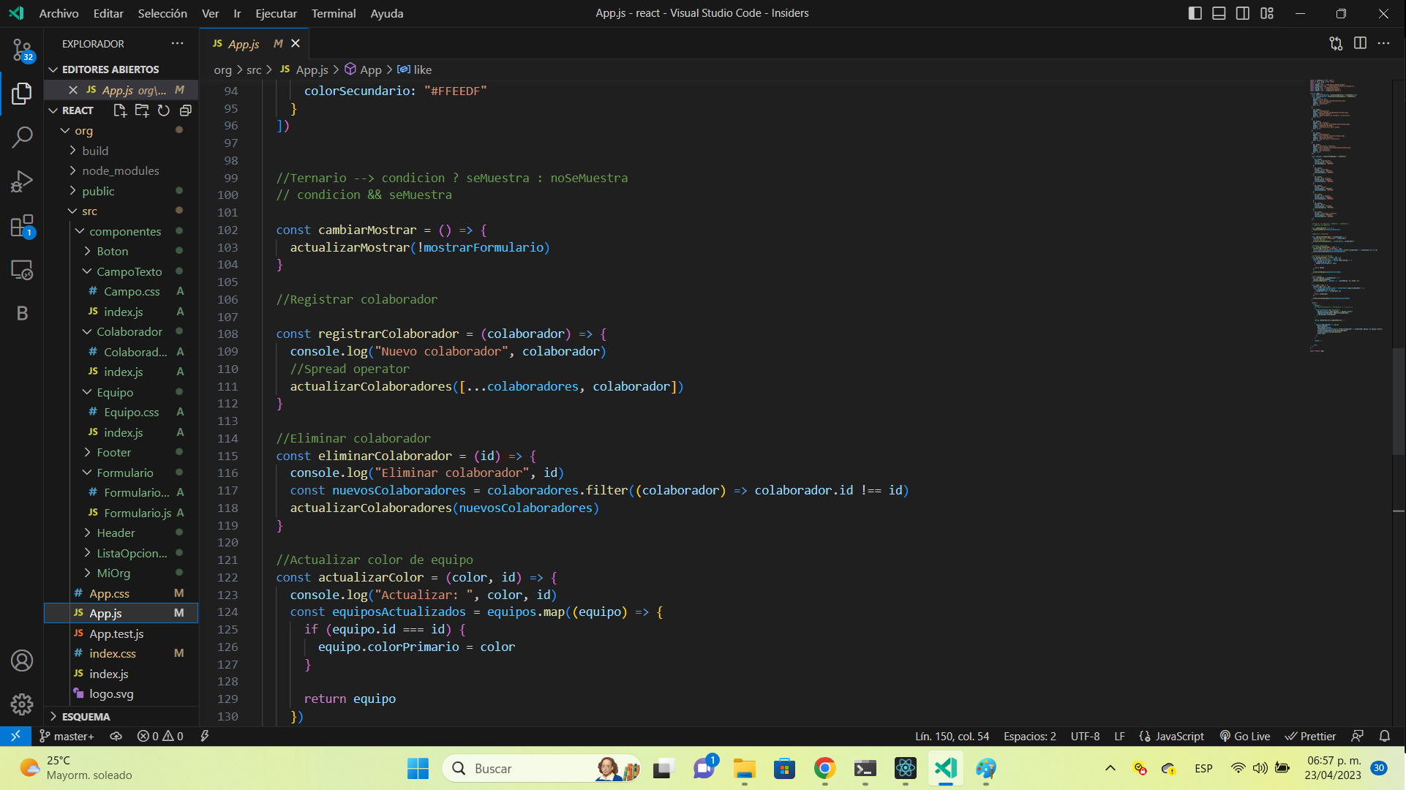
Task: Open the Explorer view icon
Action: pos(22,94)
